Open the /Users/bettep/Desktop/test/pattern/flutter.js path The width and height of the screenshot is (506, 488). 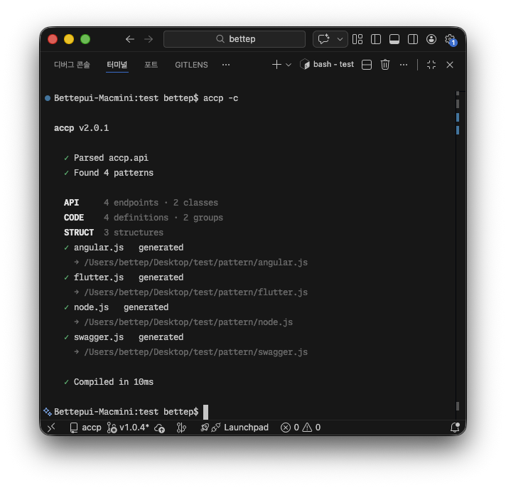[195, 292]
